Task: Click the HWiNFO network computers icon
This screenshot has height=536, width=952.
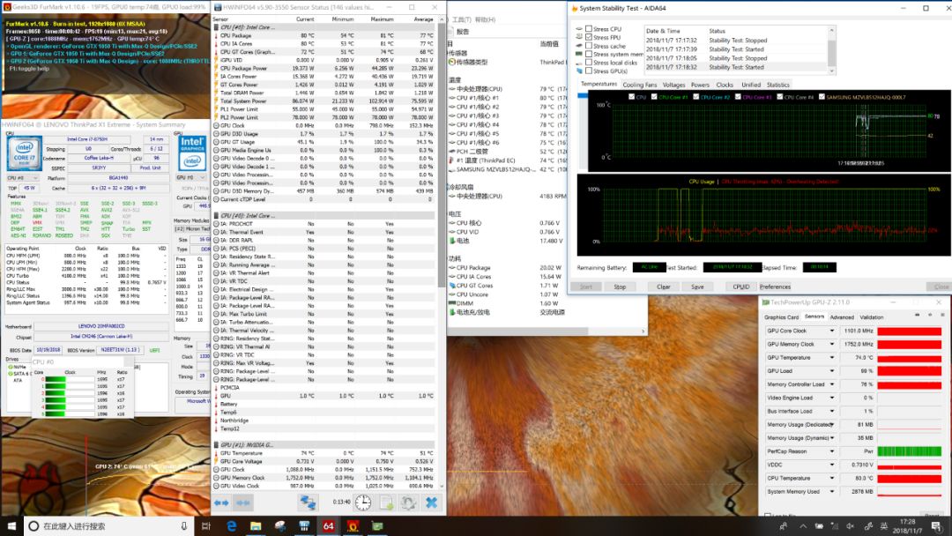Action: (308, 502)
